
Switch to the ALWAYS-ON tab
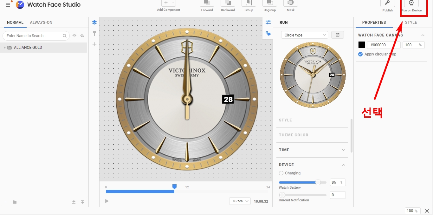coord(41,23)
